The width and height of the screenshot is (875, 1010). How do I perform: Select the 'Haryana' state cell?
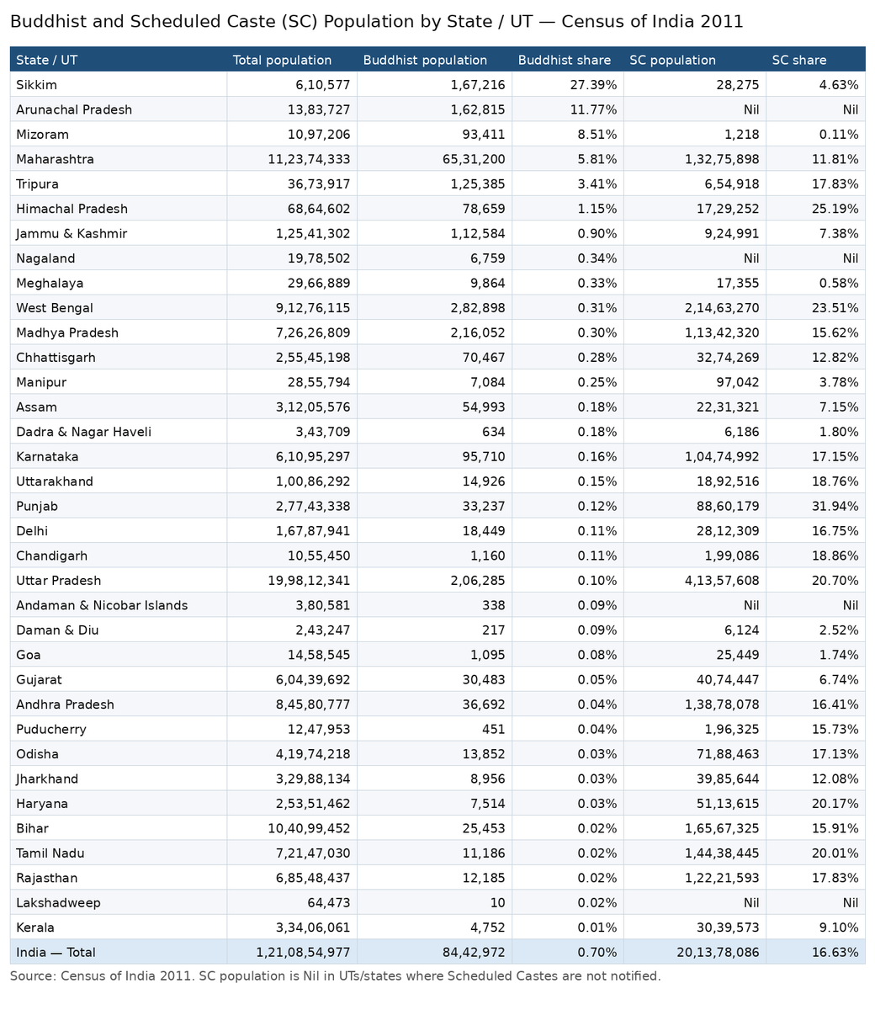click(119, 804)
